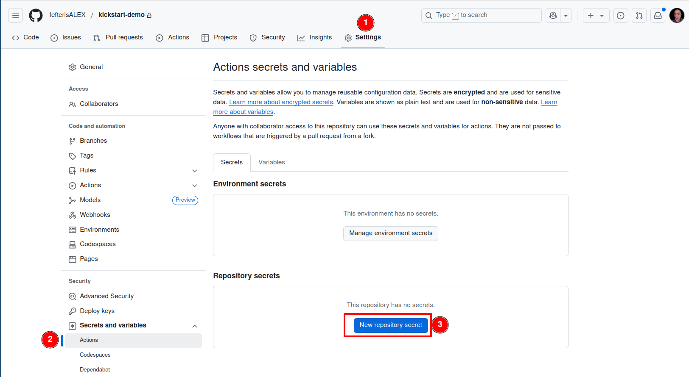Image resolution: width=689 pixels, height=377 pixels.
Task: Select Codespaces under Secrets and variables
Action: click(x=134, y=355)
